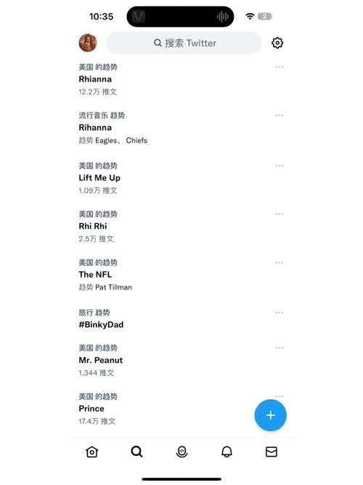Tap the Wi-Fi status icon
Image resolution: width=363 pixels, height=485 pixels.
[250, 16]
